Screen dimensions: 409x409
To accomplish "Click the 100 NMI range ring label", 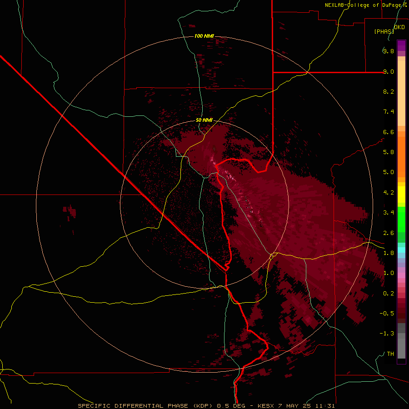I will [x=204, y=36].
